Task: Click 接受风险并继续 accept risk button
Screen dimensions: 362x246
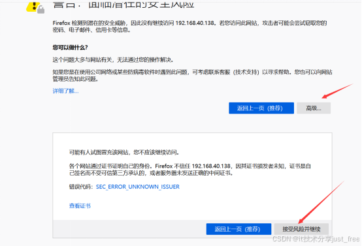Action: tap(301, 229)
